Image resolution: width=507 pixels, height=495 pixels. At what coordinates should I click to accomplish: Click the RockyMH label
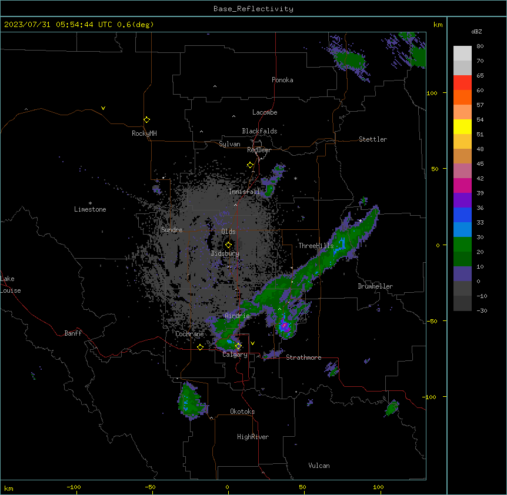coord(144,133)
